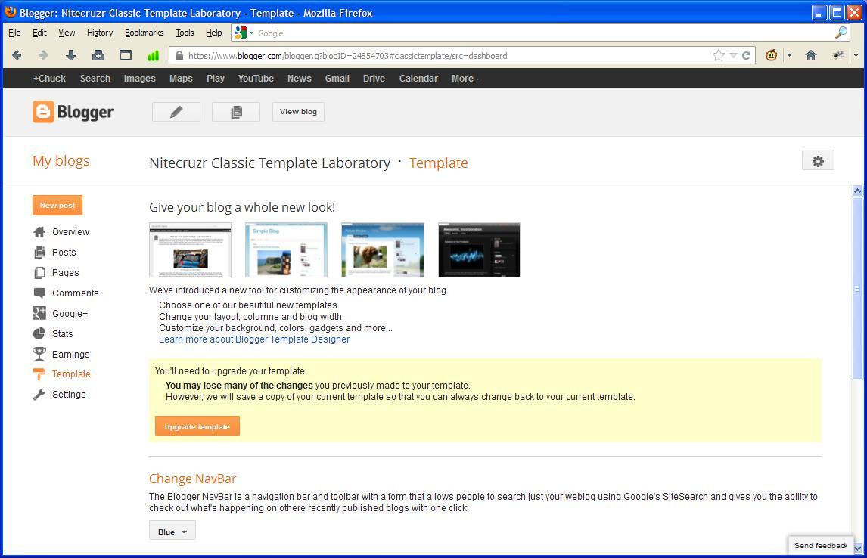
Task: Click the Google+ sidebar icon
Action: 39,313
